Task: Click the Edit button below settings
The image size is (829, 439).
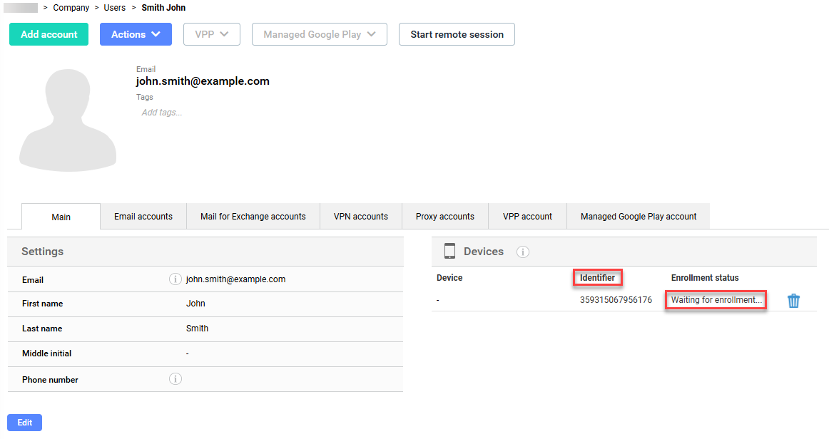Action: pyautogui.click(x=25, y=423)
